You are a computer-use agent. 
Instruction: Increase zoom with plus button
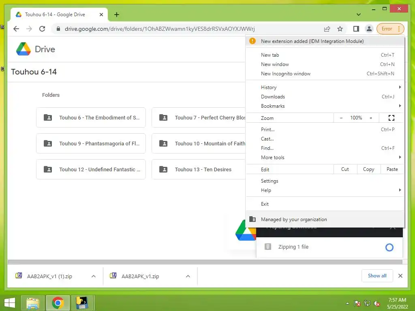(371, 118)
